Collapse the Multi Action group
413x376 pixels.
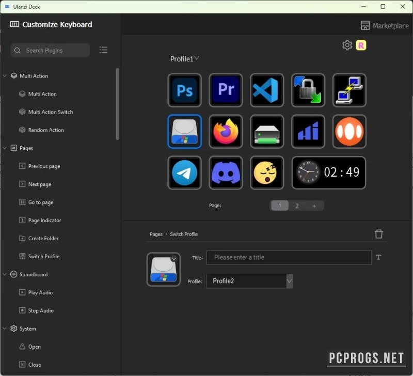coord(5,75)
